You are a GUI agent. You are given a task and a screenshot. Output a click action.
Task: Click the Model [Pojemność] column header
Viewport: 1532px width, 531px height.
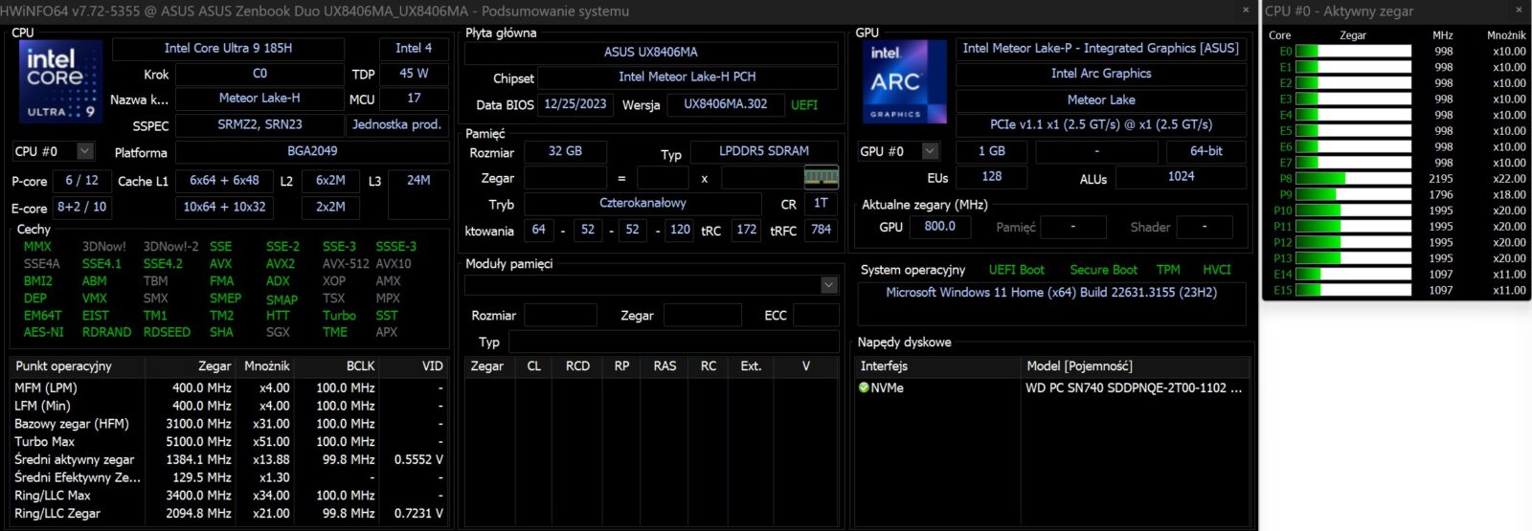1079,365
